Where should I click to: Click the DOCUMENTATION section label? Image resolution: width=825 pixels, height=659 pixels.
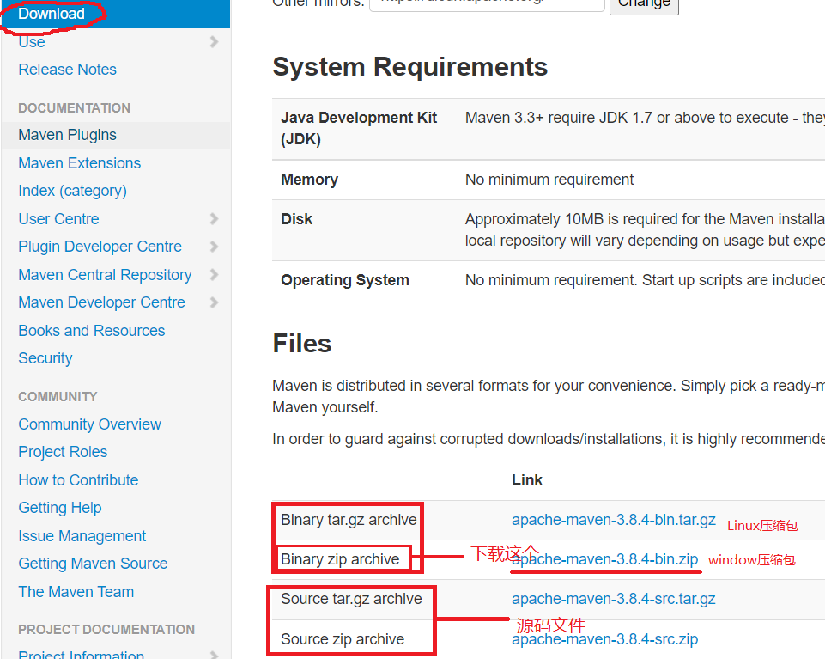pos(74,108)
